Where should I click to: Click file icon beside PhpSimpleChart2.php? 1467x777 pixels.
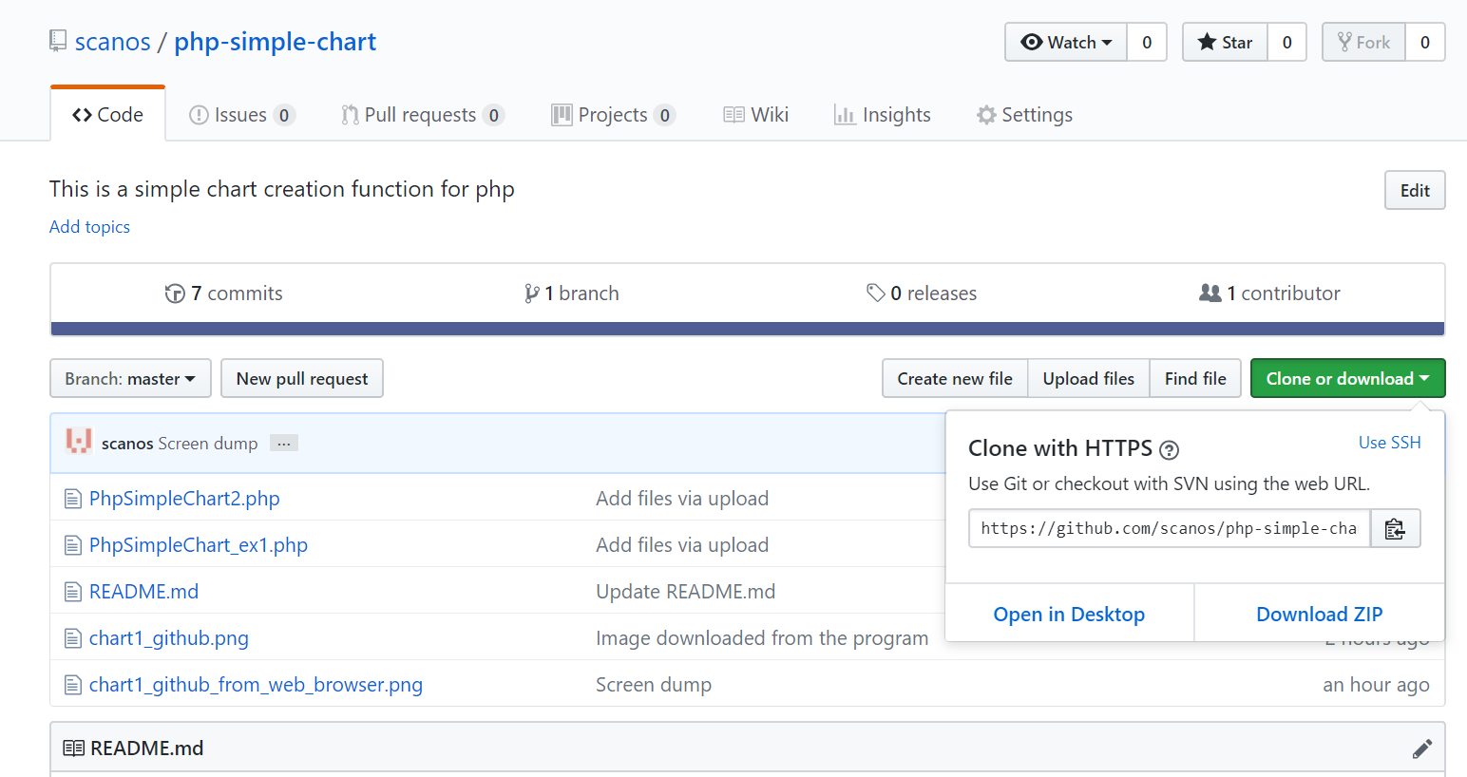[x=72, y=499]
